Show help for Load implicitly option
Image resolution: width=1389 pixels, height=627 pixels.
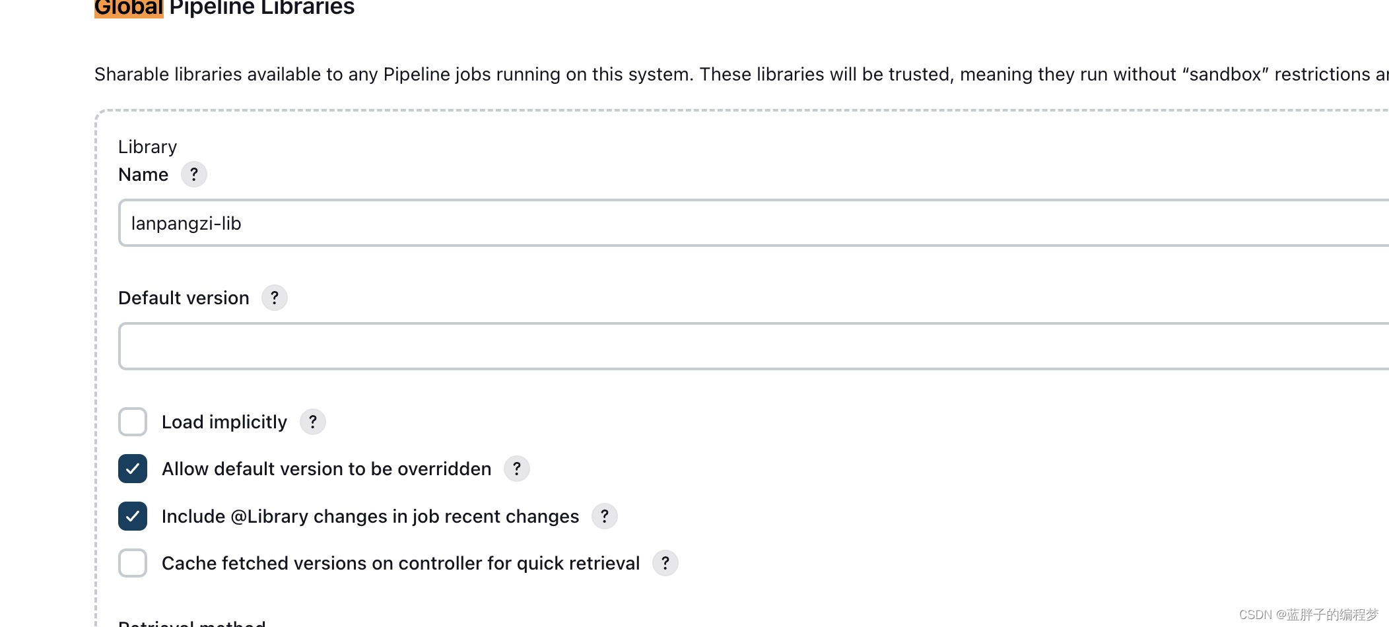[x=312, y=422]
